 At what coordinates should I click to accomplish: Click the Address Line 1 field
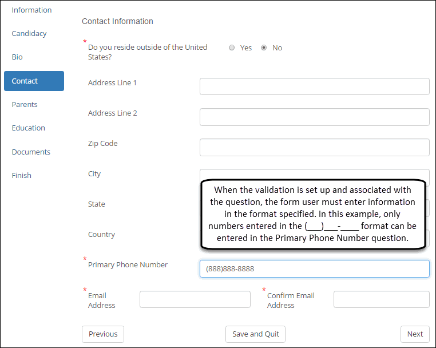click(314, 86)
